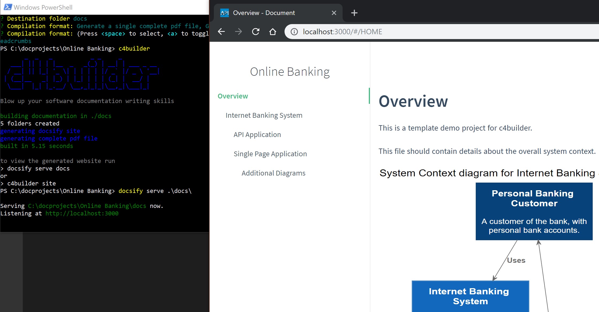Click Personal Banking Customer diagram box

tap(534, 211)
